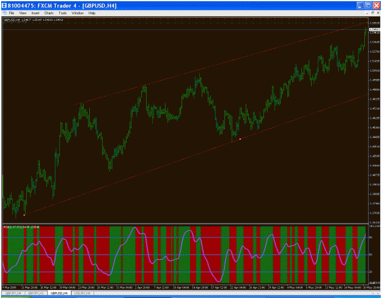Click the RSI level 20 axis label
Viewport: 382px width, 298px height.
click(371, 272)
